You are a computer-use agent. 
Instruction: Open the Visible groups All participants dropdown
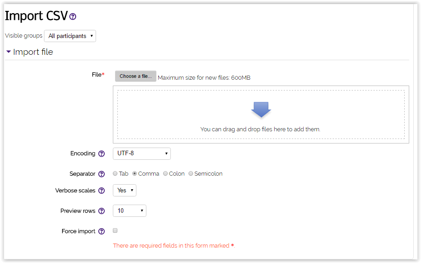tap(70, 36)
